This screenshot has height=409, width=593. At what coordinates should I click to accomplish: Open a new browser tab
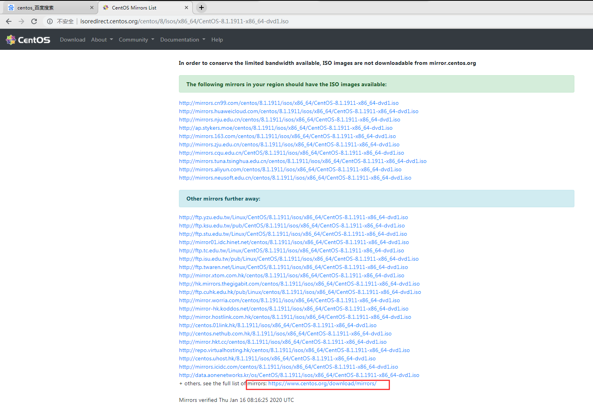(201, 8)
